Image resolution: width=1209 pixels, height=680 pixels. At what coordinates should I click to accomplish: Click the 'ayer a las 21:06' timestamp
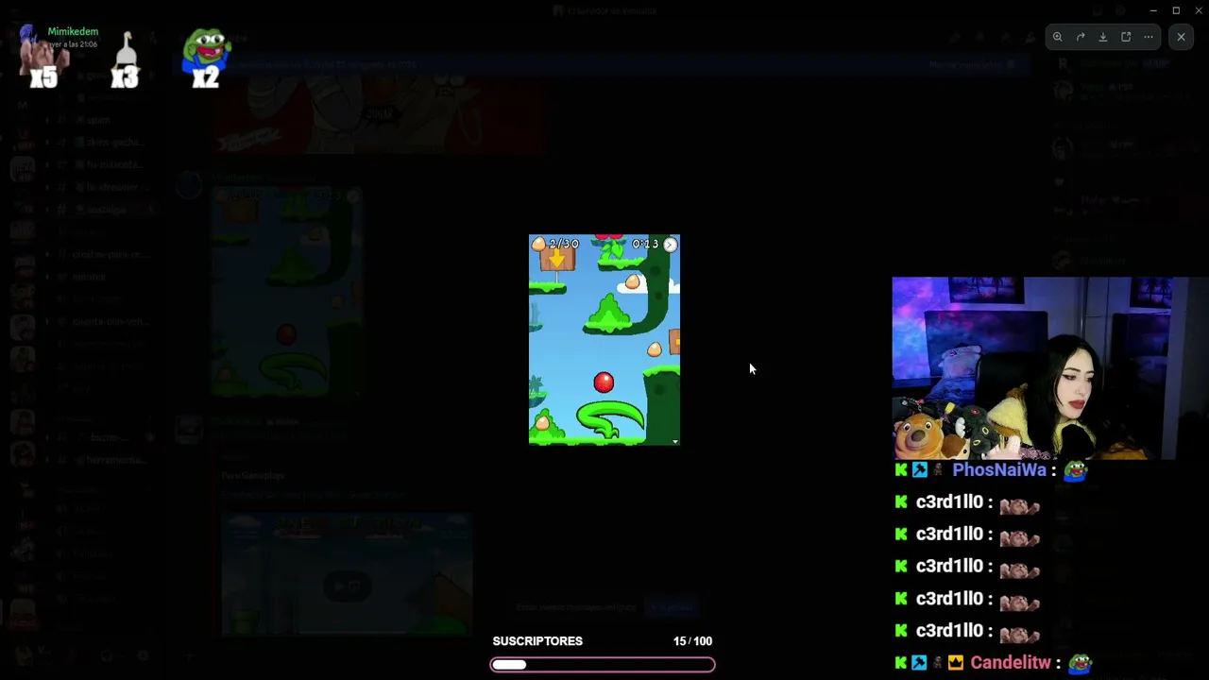pyautogui.click(x=73, y=44)
